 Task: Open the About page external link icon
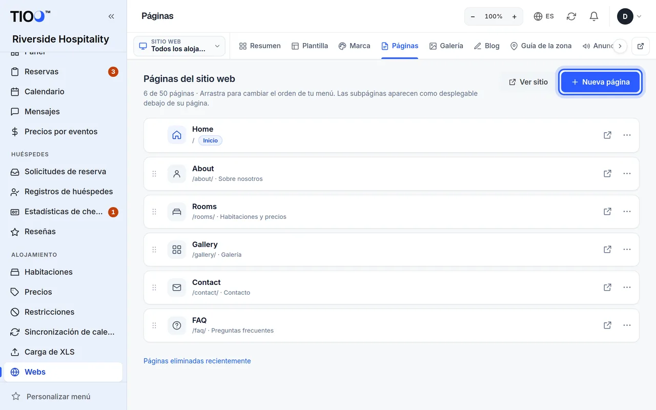coord(607,174)
